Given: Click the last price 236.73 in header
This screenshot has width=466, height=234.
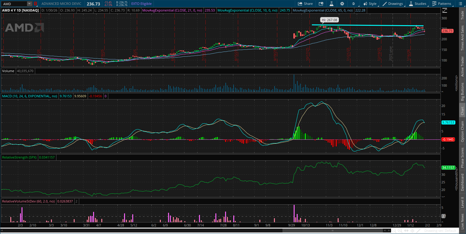Looking at the screenshot, I should [x=93, y=4].
